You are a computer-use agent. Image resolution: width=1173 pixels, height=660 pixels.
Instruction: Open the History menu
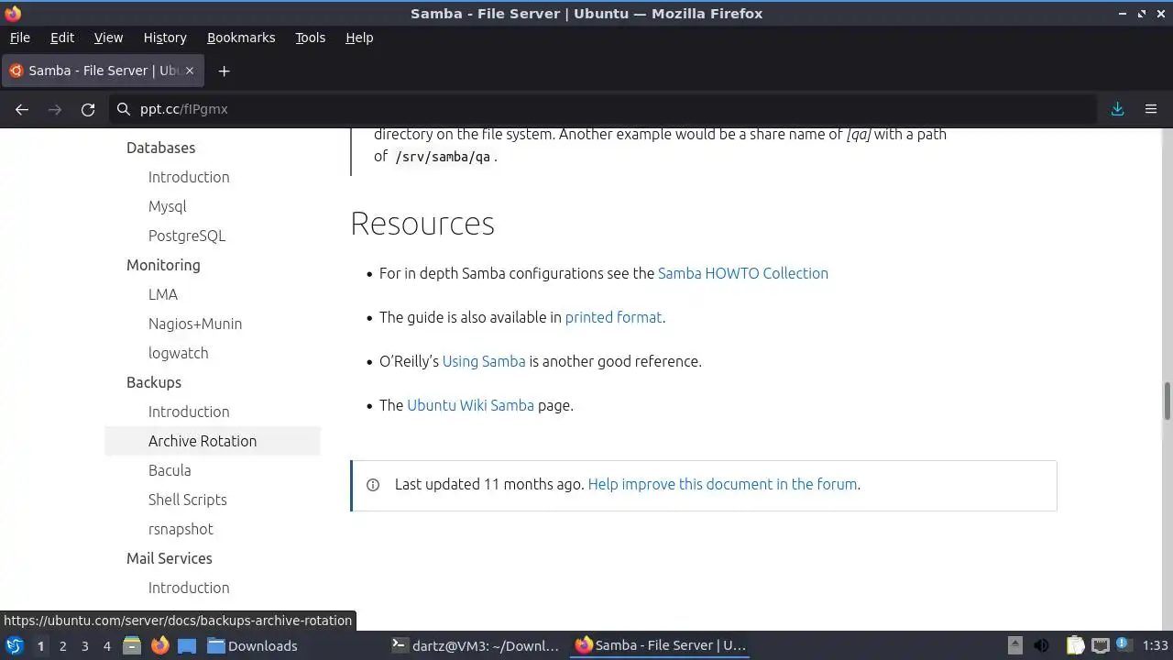[x=165, y=38]
